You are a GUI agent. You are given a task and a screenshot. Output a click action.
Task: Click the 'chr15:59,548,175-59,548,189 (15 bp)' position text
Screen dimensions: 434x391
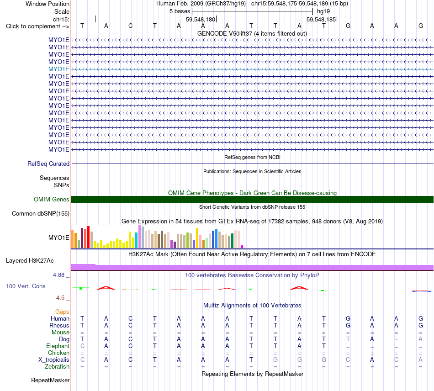point(300,4)
